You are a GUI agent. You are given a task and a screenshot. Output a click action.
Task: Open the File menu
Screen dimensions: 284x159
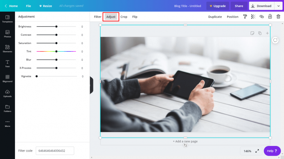(28, 6)
